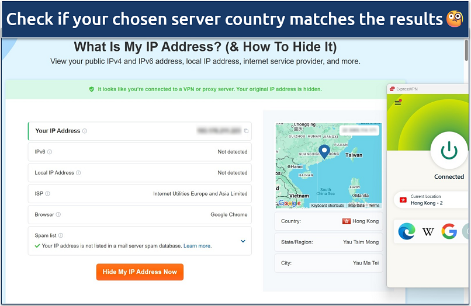Viewport: 471px width, 306px height.
Task: Click the info icon beside ISP
Action: [48, 194]
